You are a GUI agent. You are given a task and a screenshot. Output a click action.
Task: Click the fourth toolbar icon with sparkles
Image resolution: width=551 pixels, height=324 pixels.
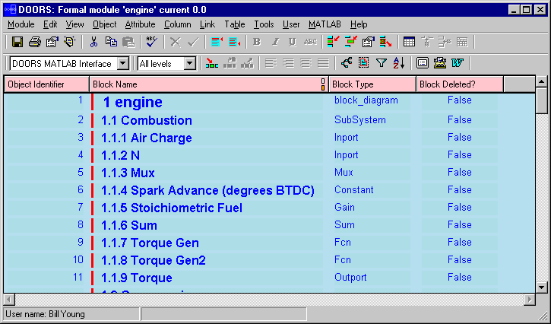pos(70,43)
